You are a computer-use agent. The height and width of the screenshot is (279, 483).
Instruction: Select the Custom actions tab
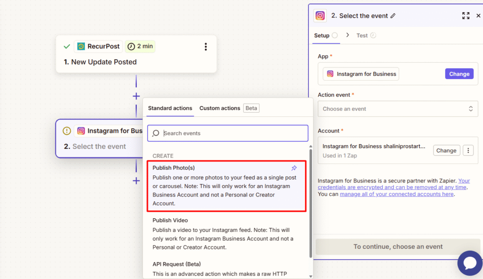pyautogui.click(x=220, y=108)
